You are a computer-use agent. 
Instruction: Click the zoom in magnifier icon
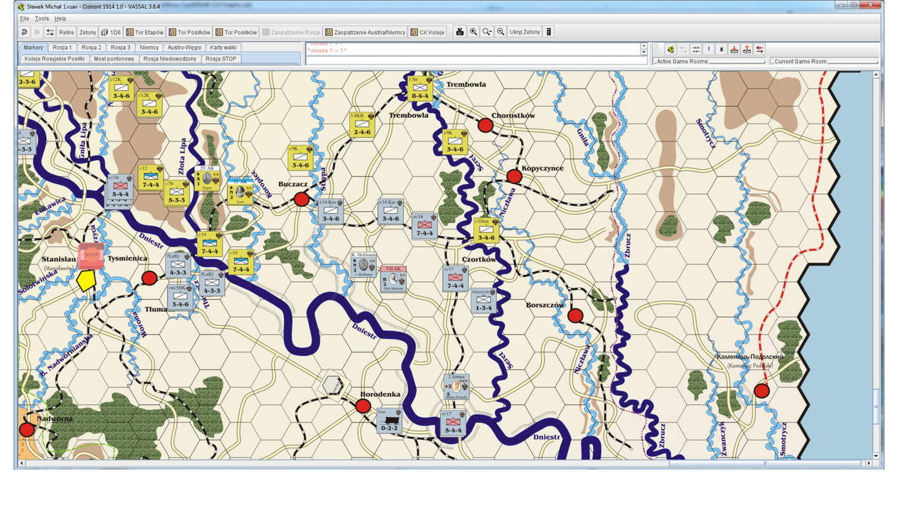click(473, 32)
